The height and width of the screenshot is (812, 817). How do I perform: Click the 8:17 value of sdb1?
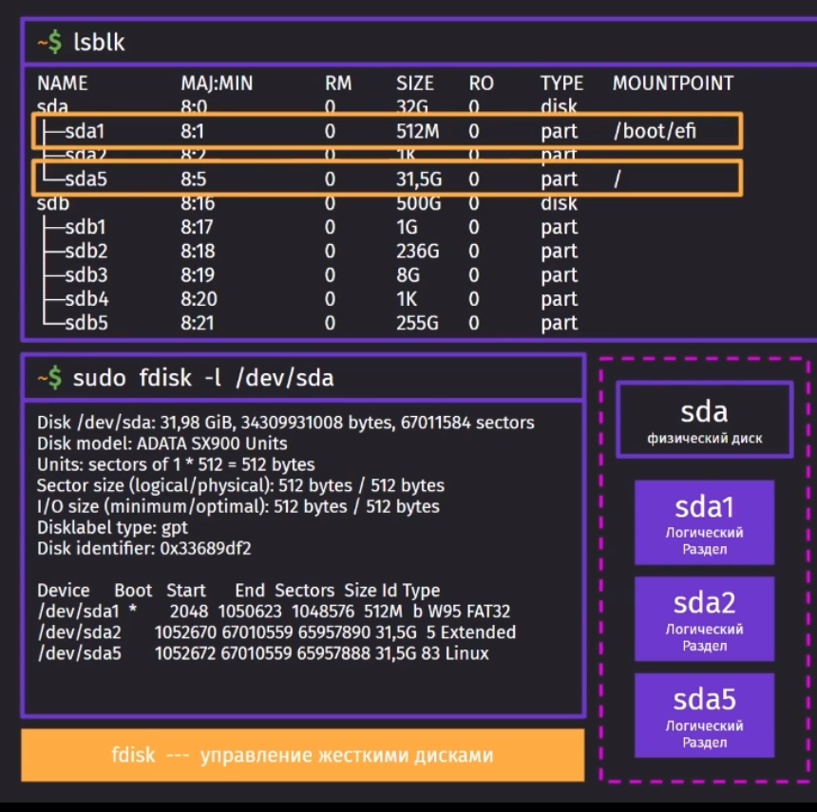point(198,227)
